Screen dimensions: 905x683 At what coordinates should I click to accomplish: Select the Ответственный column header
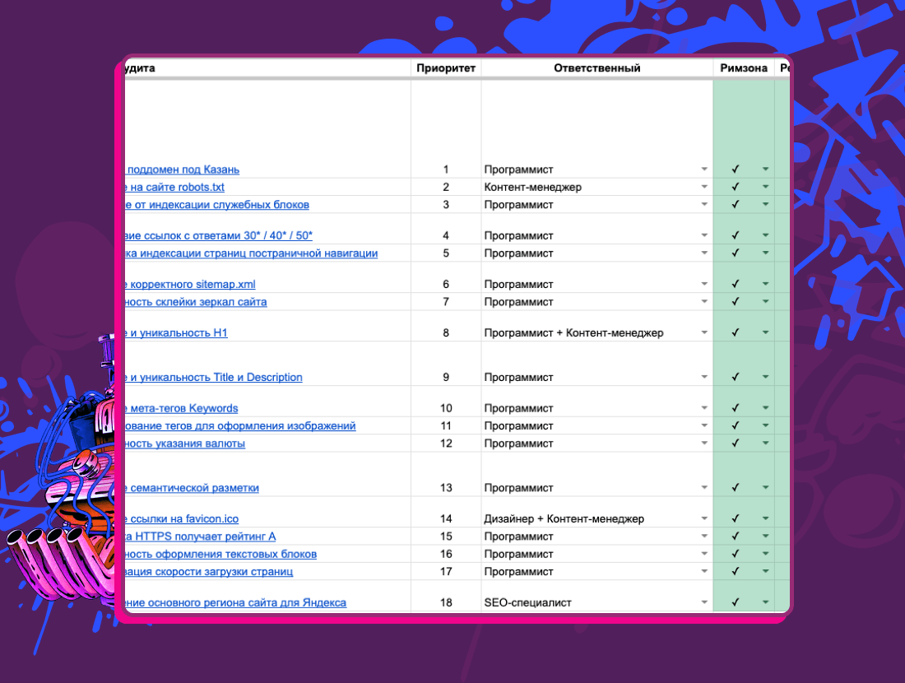[x=597, y=68]
